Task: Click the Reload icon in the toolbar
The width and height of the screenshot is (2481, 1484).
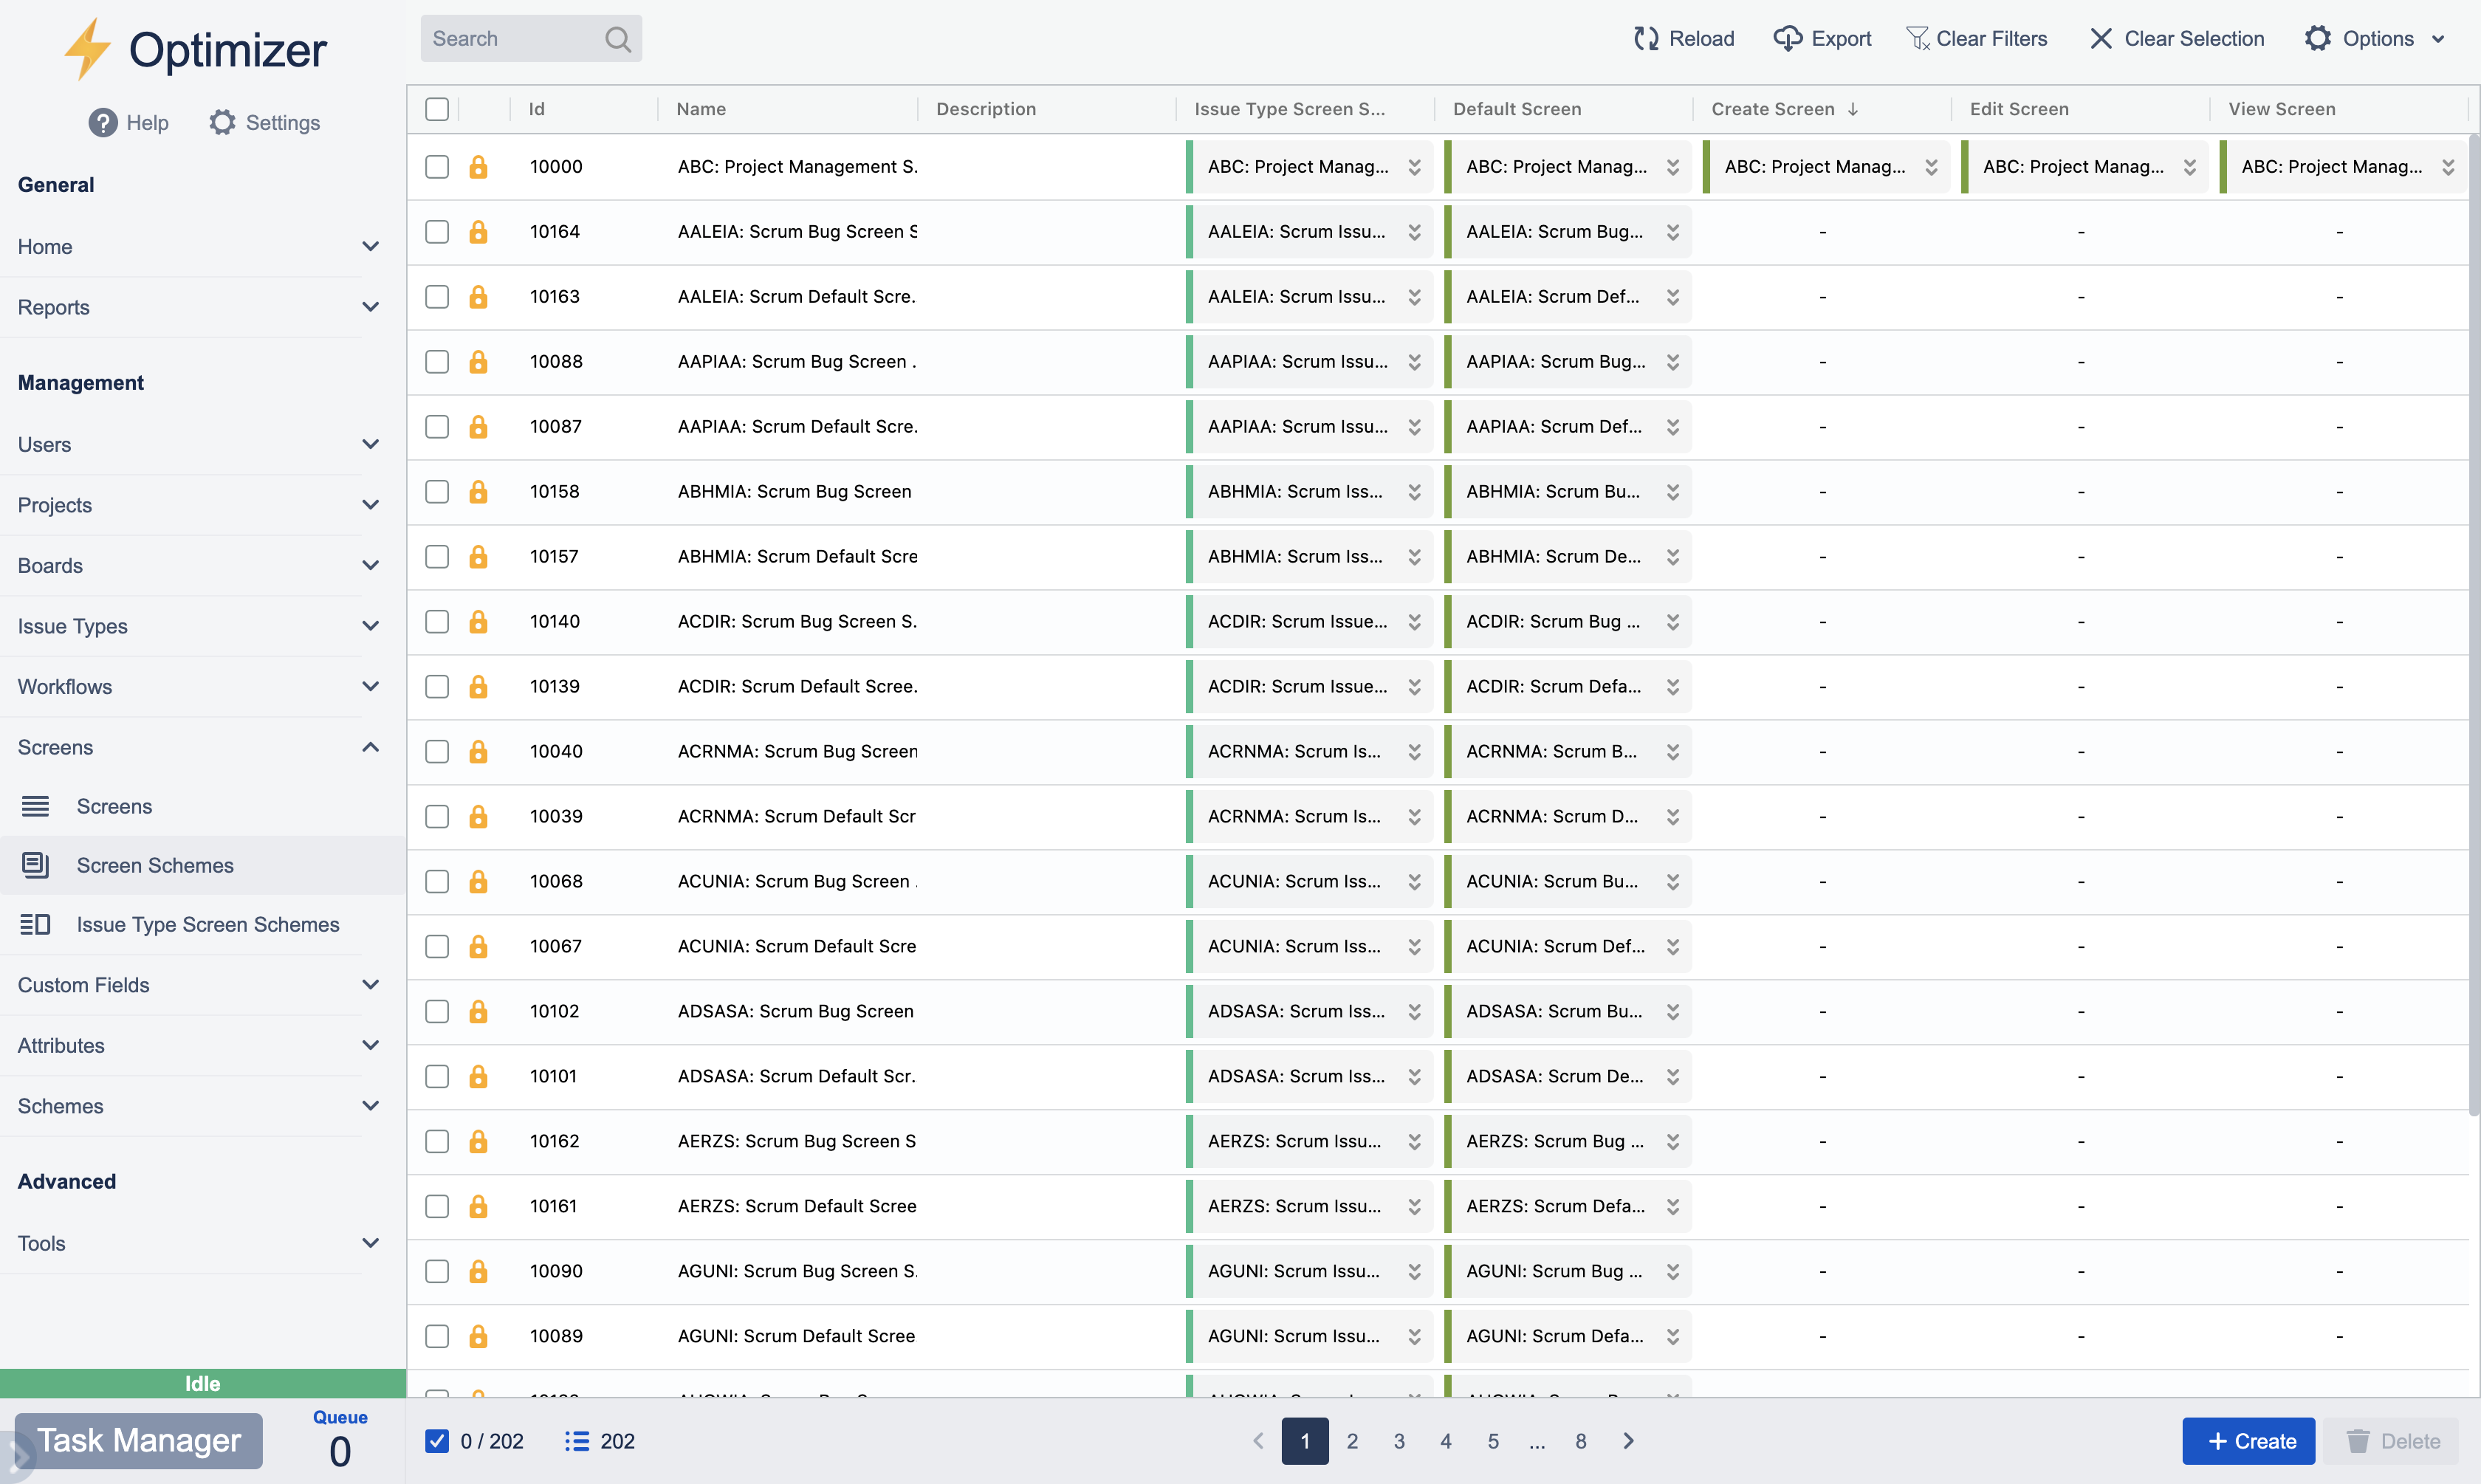Action: click(x=1646, y=38)
